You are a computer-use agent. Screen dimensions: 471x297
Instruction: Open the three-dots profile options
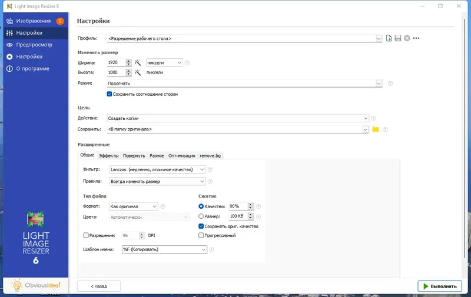pos(416,38)
